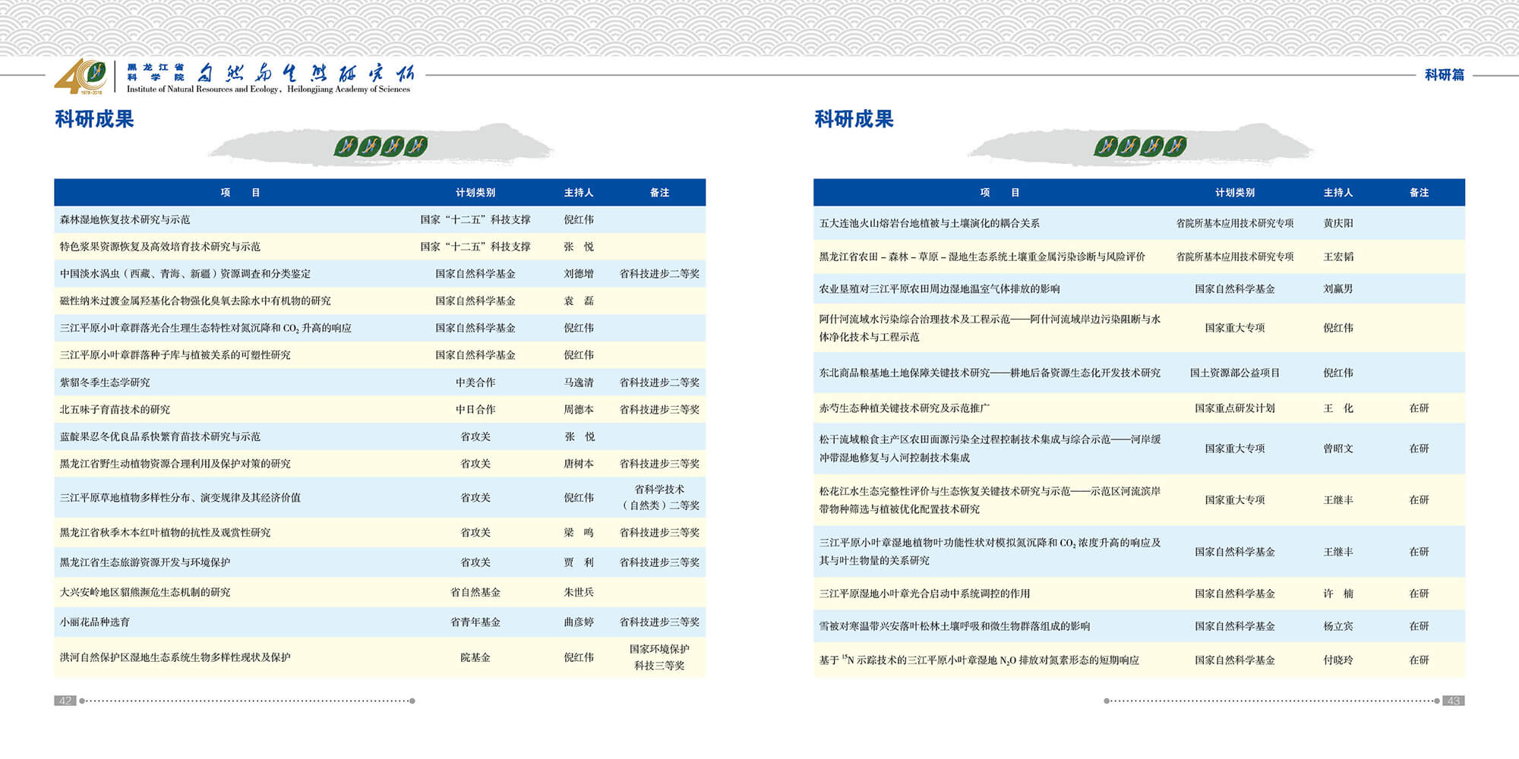Viewport: 1519px width, 759px height.
Task: Click the host name 曲彦婷
Action: 579,622
